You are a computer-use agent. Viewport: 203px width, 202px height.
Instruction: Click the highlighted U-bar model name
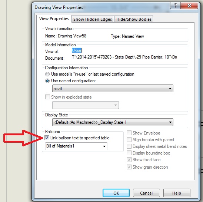(x=77, y=50)
